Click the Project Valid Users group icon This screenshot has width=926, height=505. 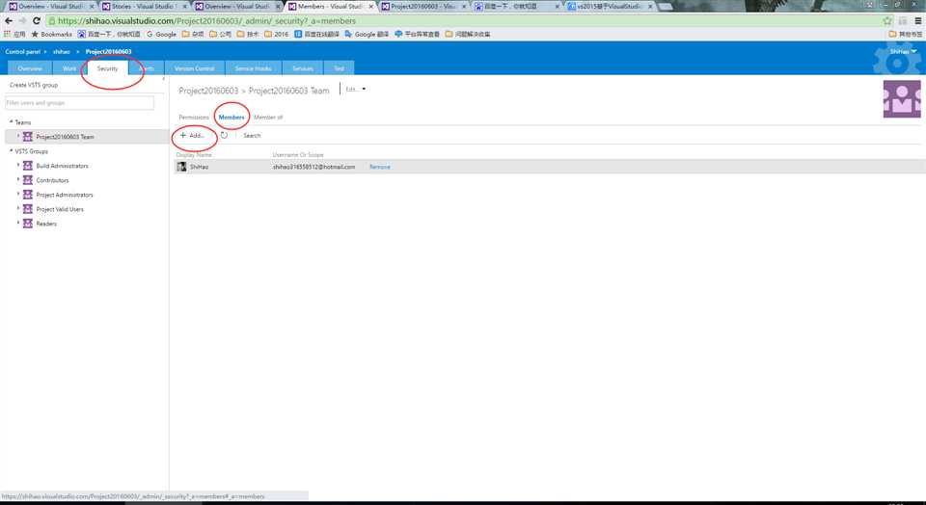tap(28, 209)
